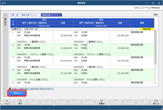This screenshot has height=110, width=163.
Task: Click the 摘要 column header
Action: pyautogui.click(x=142, y=23)
